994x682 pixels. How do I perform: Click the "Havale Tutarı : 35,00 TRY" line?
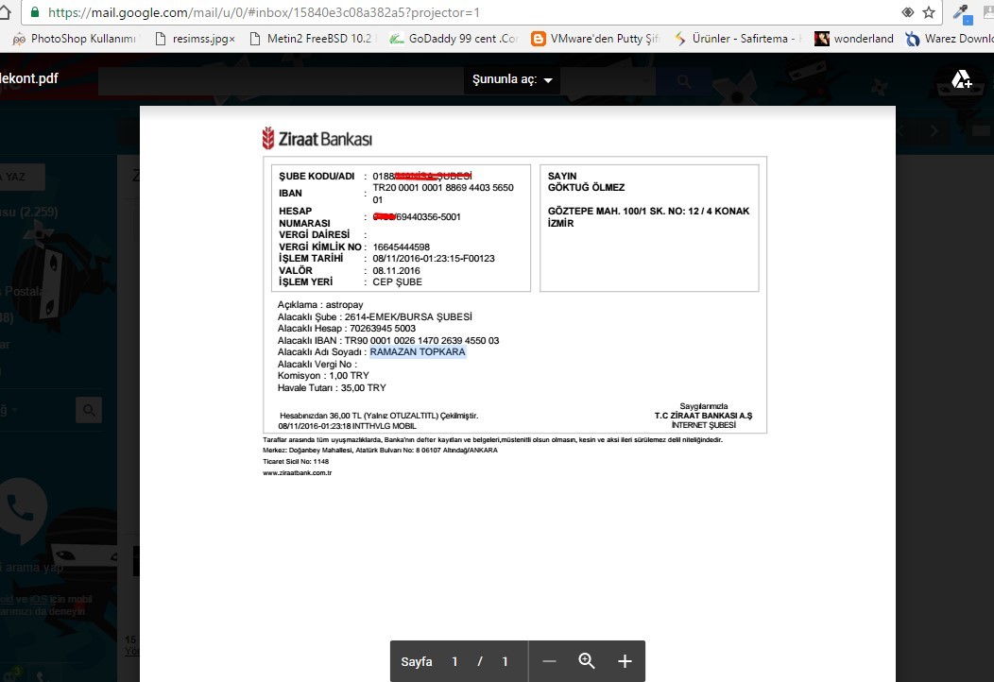332,387
